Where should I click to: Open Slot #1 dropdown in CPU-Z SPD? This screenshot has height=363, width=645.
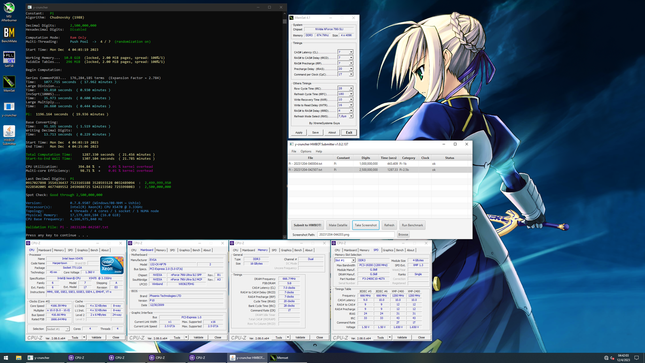tap(353, 260)
